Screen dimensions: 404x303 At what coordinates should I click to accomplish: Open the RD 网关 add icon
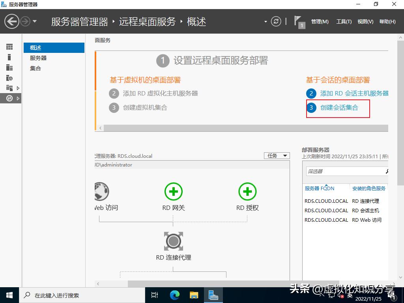[173, 192]
